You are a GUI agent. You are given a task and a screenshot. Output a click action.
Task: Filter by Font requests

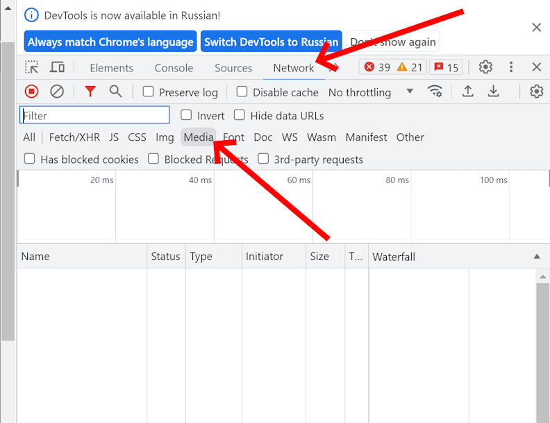233,137
